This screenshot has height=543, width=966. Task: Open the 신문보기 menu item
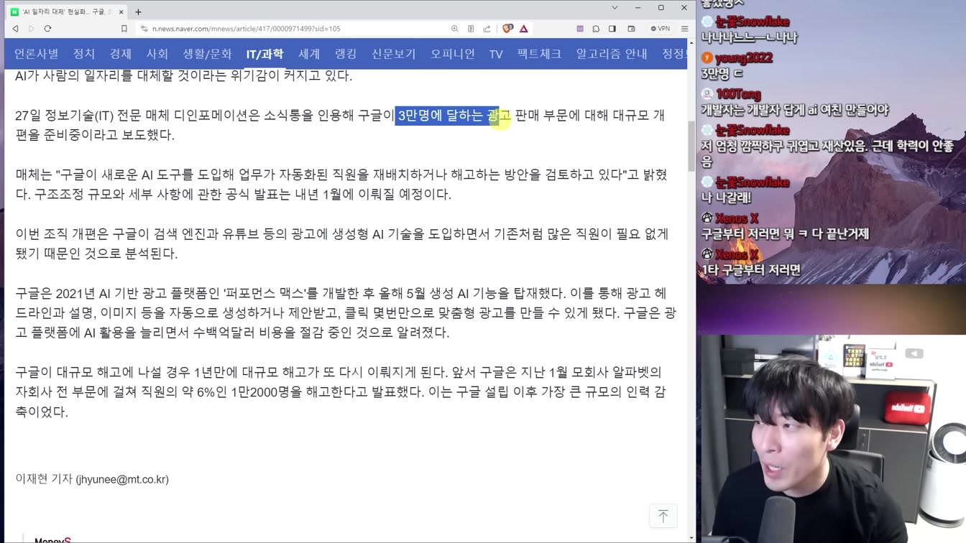click(x=394, y=54)
